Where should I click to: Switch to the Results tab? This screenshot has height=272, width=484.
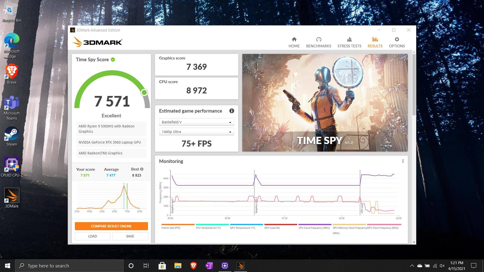[375, 42]
